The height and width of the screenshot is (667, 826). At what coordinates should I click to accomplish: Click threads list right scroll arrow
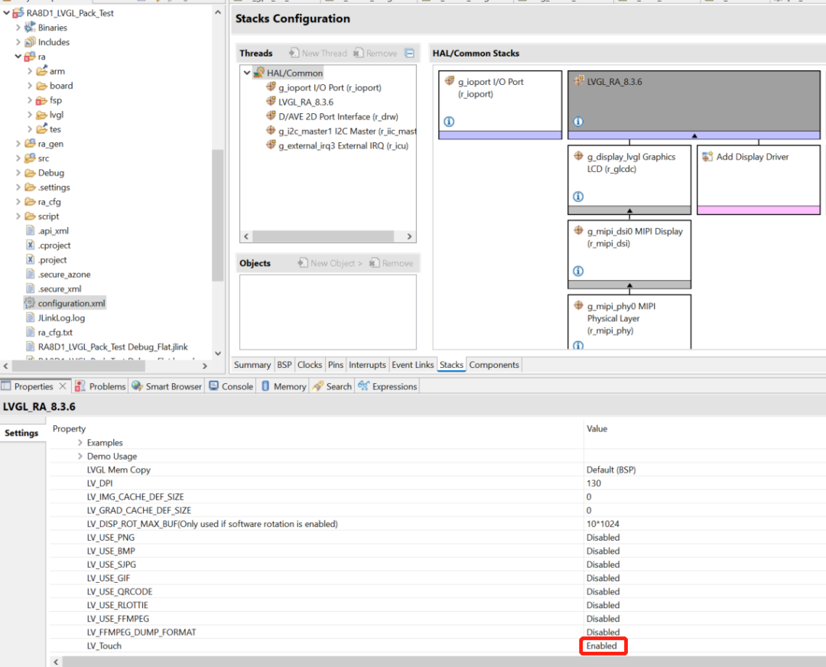coord(409,236)
